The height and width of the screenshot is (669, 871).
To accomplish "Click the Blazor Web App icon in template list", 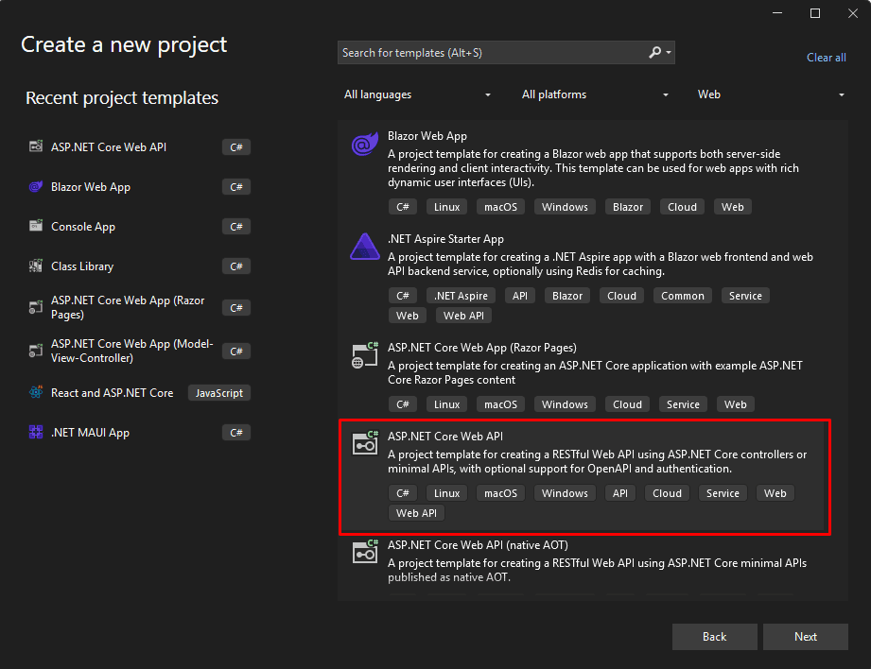I will point(365,145).
